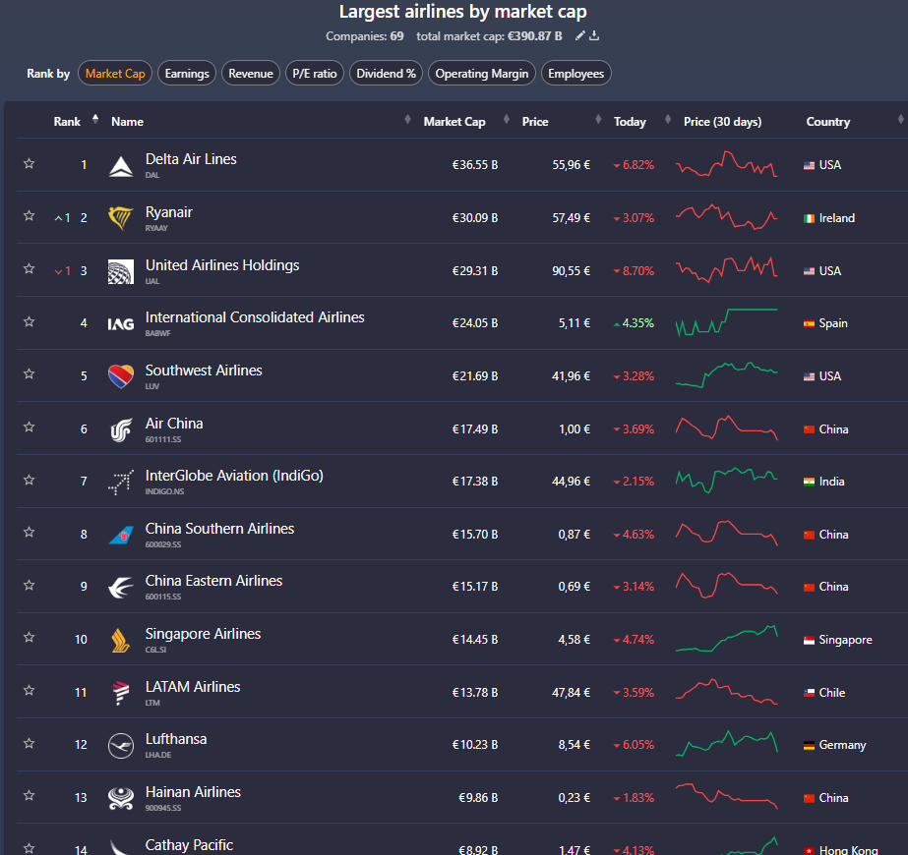The height and width of the screenshot is (855, 908).
Task: Click the China Southern Airlines logo
Action: 121,535
